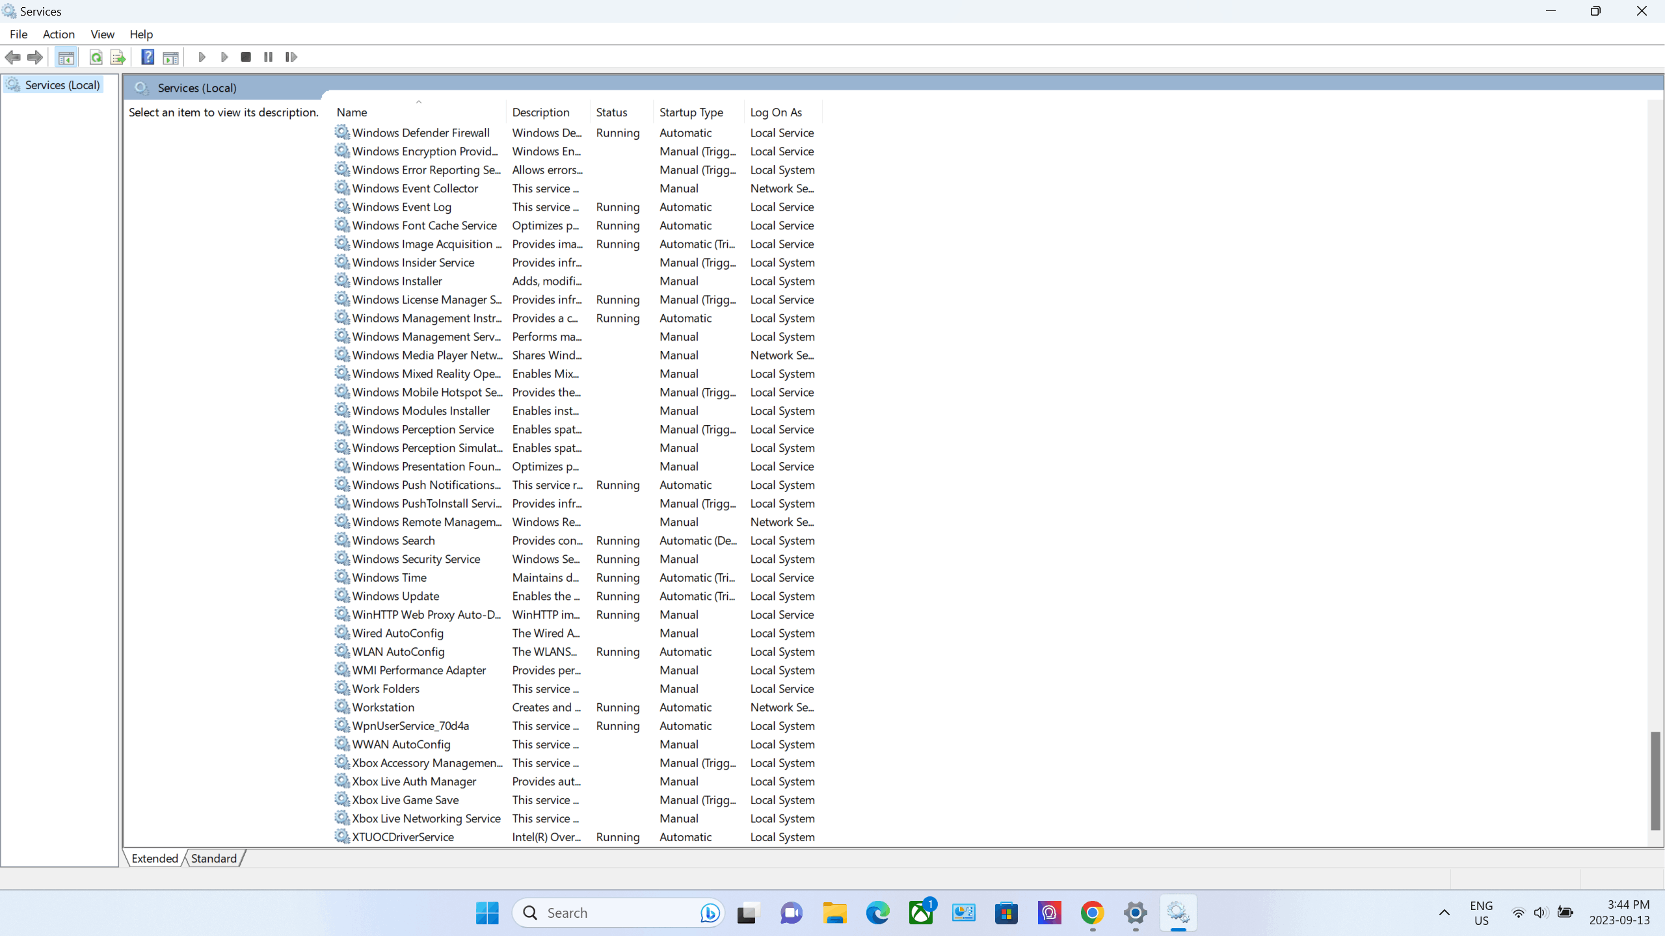This screenshot has height=936, width=1665.
Task: Click the Export List toolbar icon
Action: (118, 57)
